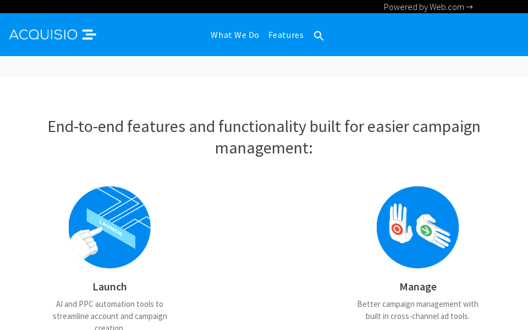Click the light gray strip below header
Image resolution: width=528 pixels, height=330 pixels.
[264, 67]
